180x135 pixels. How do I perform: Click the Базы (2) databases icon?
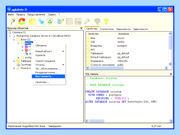tap(18, 39)
